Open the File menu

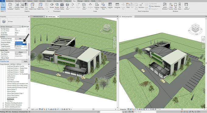tap(2, 1)
